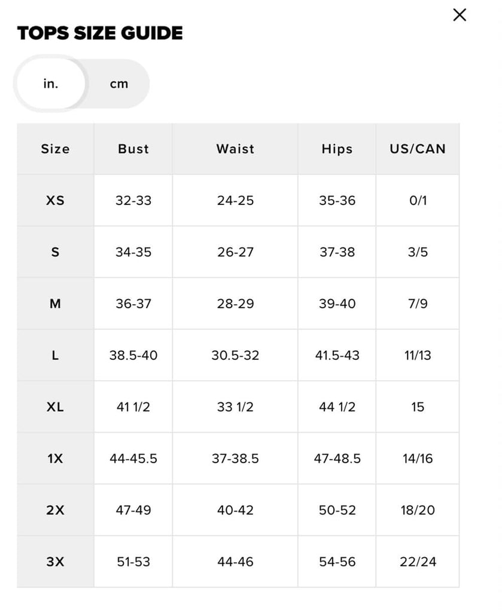Select the 44 1/2 hips measurement
Viewport: 502px width, 612px height.
[x=336, y=407]
